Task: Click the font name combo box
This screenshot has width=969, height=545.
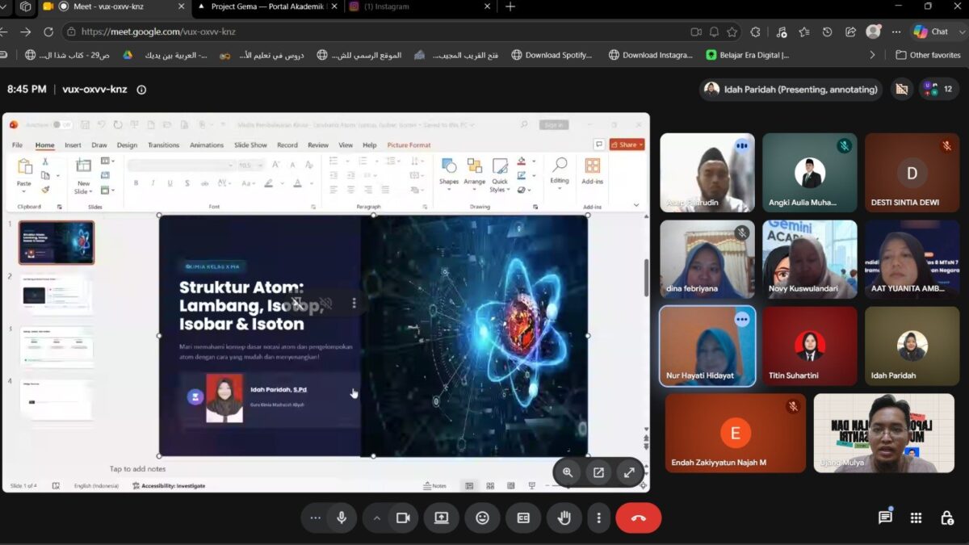Action: pyautogui.click(x=181, y=165)
